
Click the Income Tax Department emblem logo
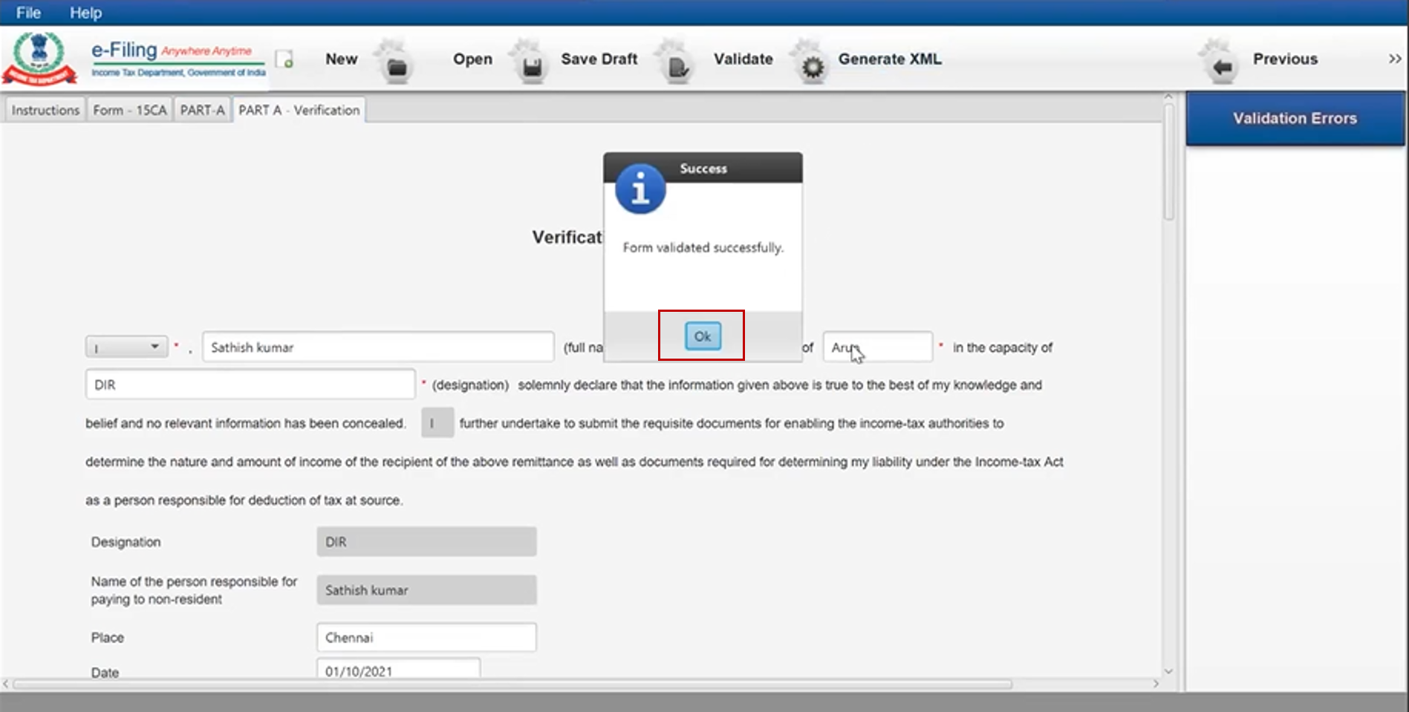click(x=39, y=58)
